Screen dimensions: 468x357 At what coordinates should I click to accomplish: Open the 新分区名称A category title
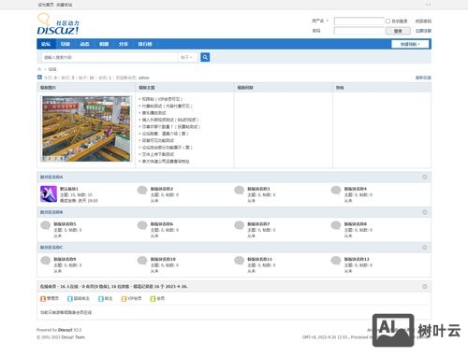point(51,177)
